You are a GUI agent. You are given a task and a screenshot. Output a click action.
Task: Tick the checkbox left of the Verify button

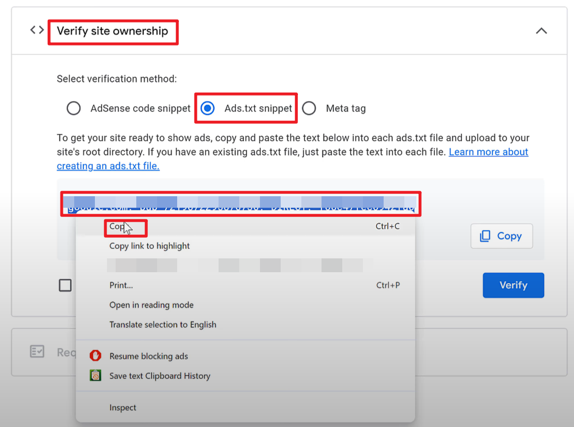click(x=65, y=285)
